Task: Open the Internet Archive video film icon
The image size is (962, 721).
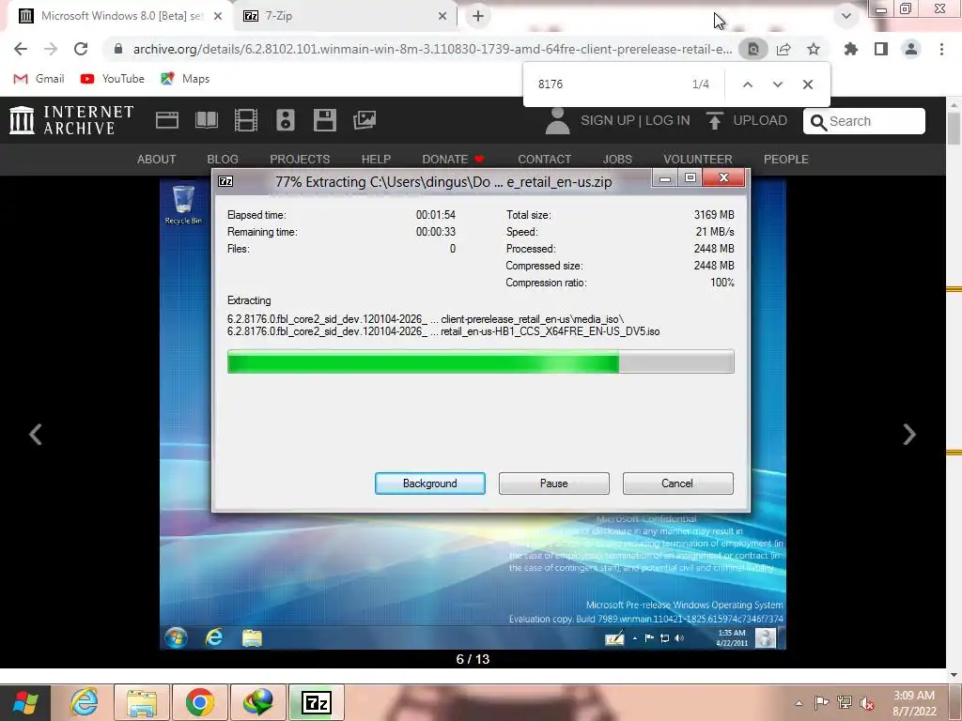Action: [246, 120]
